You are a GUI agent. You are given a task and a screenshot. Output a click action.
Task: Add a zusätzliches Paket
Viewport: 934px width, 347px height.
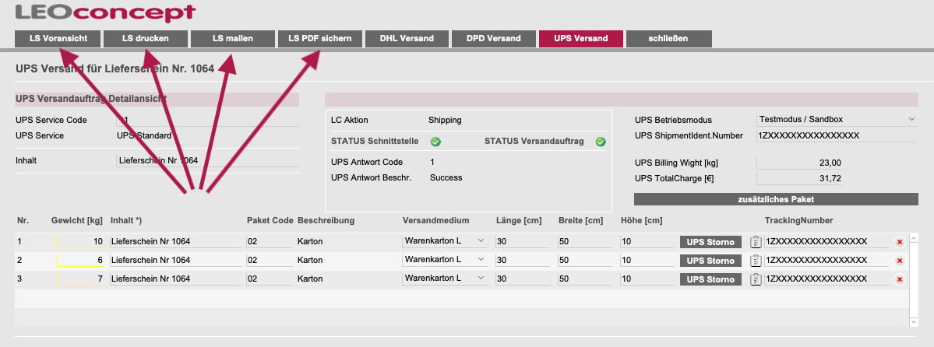pyautogui.click(x=776, y=199)
